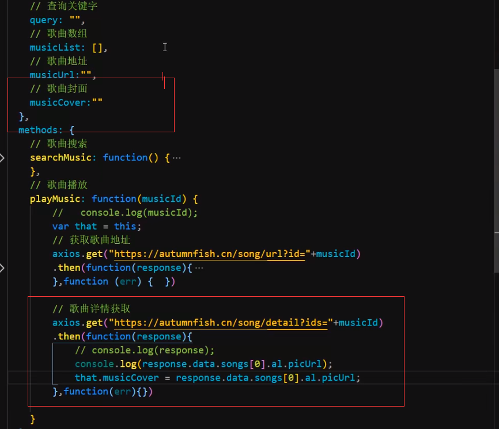Click that.musicCover assignment target

coord(117,378)
